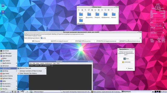
Task: Expand the Personal submenu
Action: click(x=9, y=66)
